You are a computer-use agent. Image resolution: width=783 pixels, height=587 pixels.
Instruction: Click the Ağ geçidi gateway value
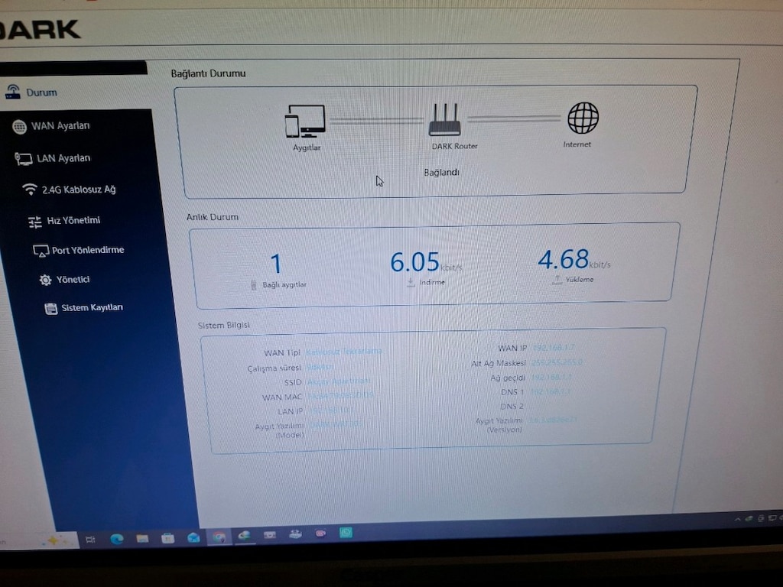tap(551, 378)
